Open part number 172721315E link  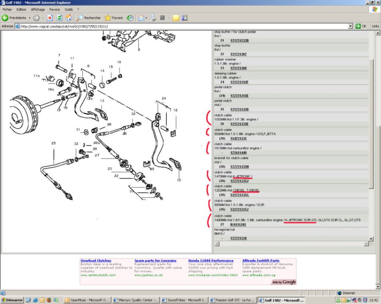point(239,95)
